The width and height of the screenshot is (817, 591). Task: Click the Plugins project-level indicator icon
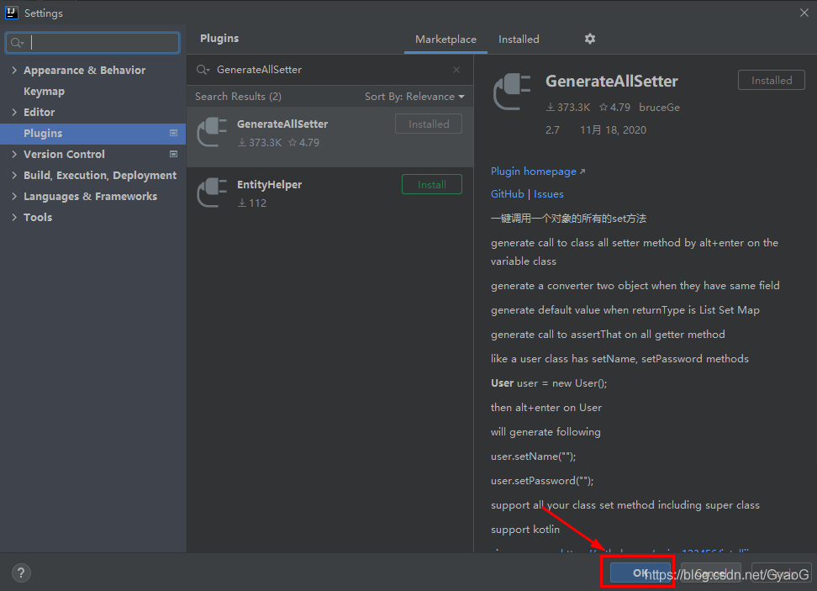coord(173,133)
